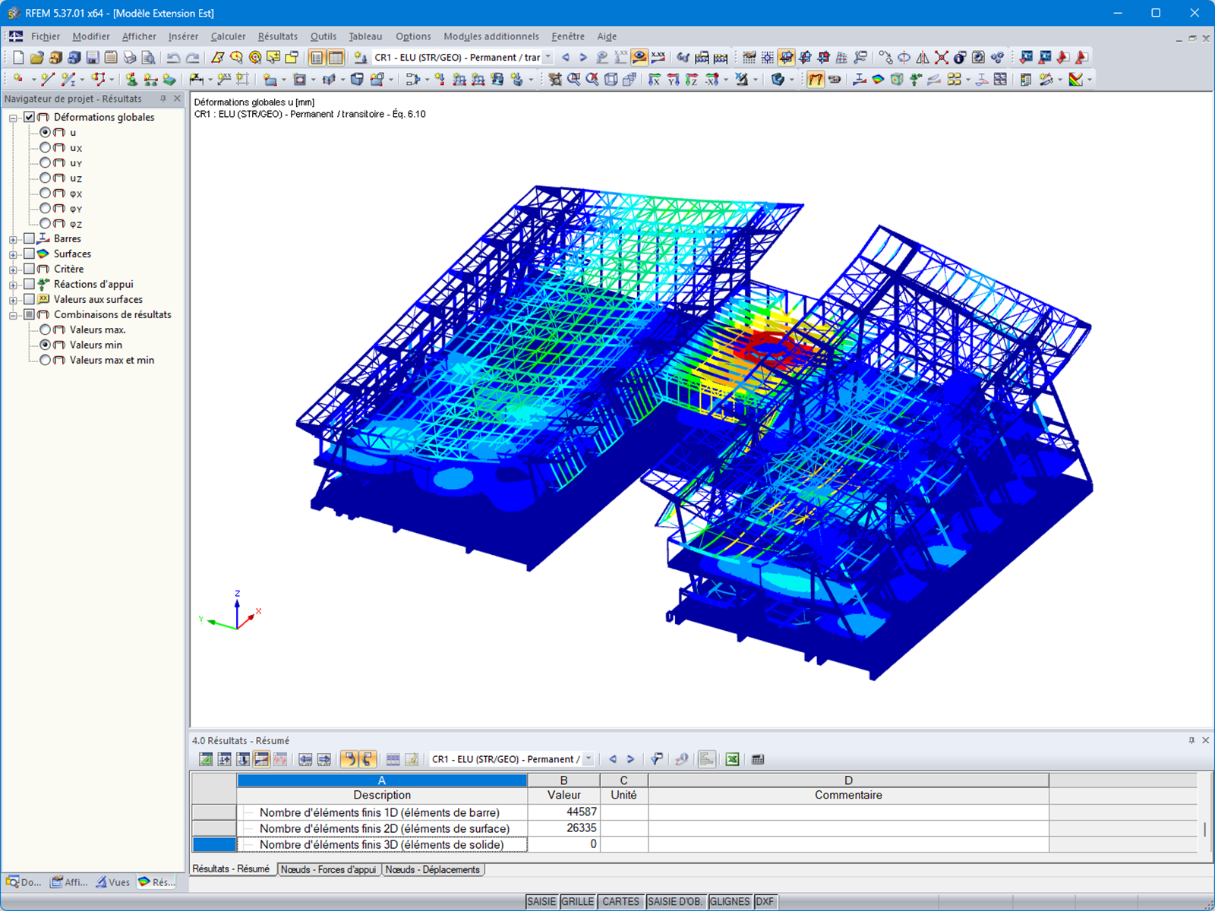The height and width of the screenshot is (911, 1215).
Task: Enable the 'Surfaces' checkbox
Action: point(30,254)
